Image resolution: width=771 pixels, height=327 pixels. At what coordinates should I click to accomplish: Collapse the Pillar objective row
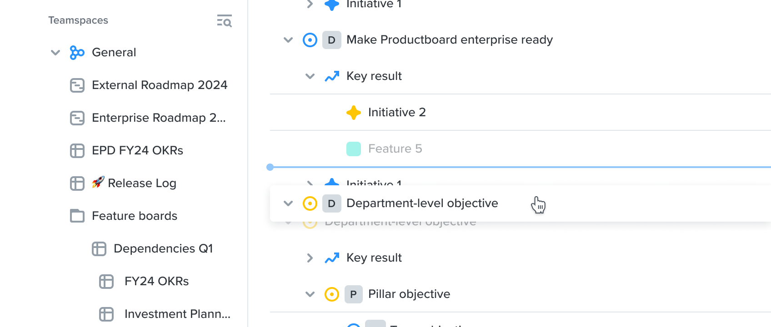310,294
